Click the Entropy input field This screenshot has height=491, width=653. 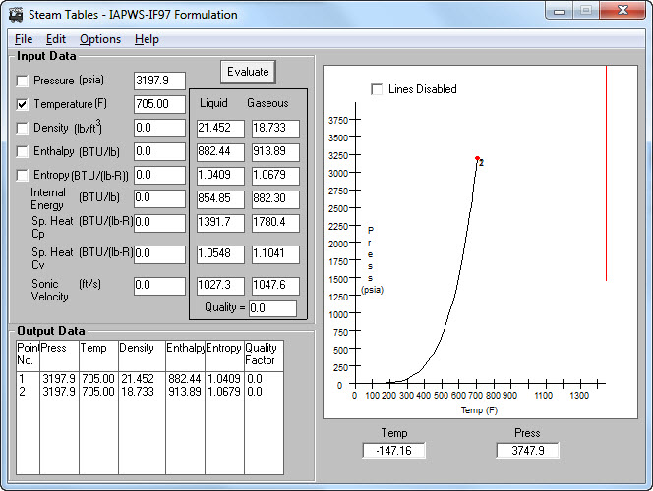click(x=159, y=176)
